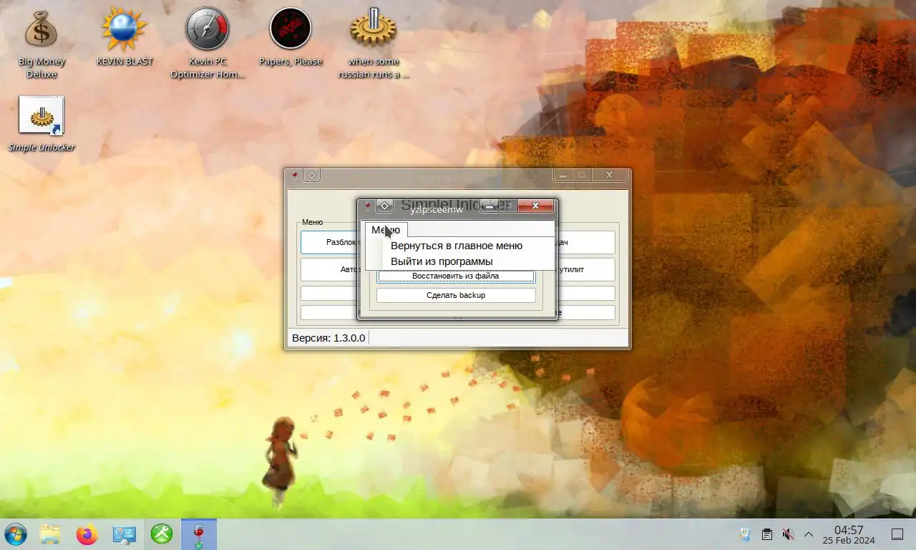Click the diamond button in background window title bar
Viewport: 916px width, 550px height.
click(311, 175)
